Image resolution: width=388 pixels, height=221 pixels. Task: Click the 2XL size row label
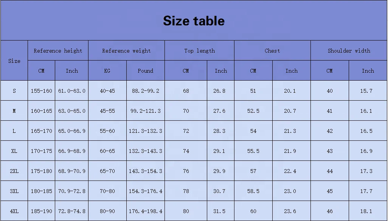(x=14, y=171)
